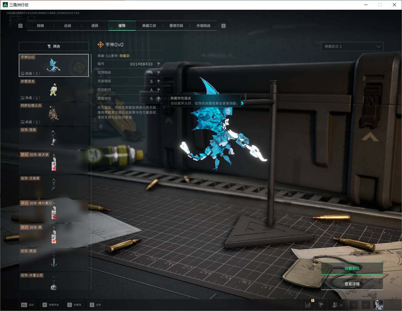Click the H hide-interface button
The image size is (402, 311).
point(50,305)
